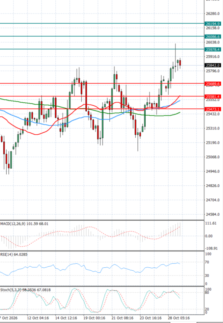223x323 pixels.
Task: Select the 14 Oct 12:16 time marker
Action: [x=66, y=318]
